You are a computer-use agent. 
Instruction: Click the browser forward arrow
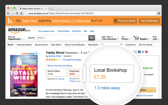pos(12,13)
